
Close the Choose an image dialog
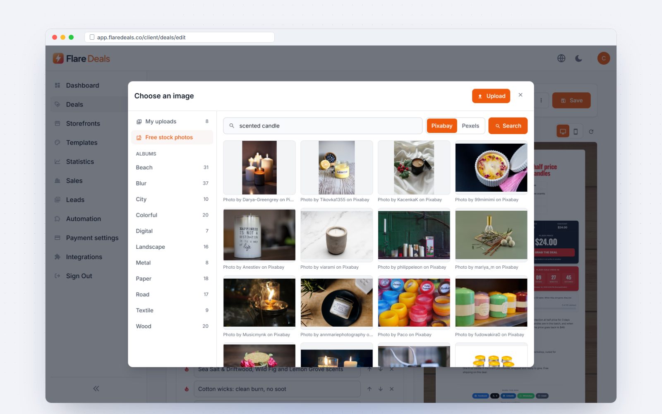[520, 95]
